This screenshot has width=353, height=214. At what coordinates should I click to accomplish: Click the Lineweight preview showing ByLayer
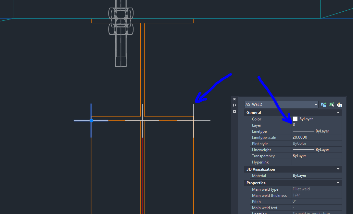point(304,149)
